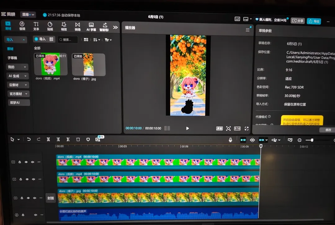This screenshot has height=225, width=335.
Task: Click the shortcut keyboard icon in title bar
Action: [x=237, y=19]
